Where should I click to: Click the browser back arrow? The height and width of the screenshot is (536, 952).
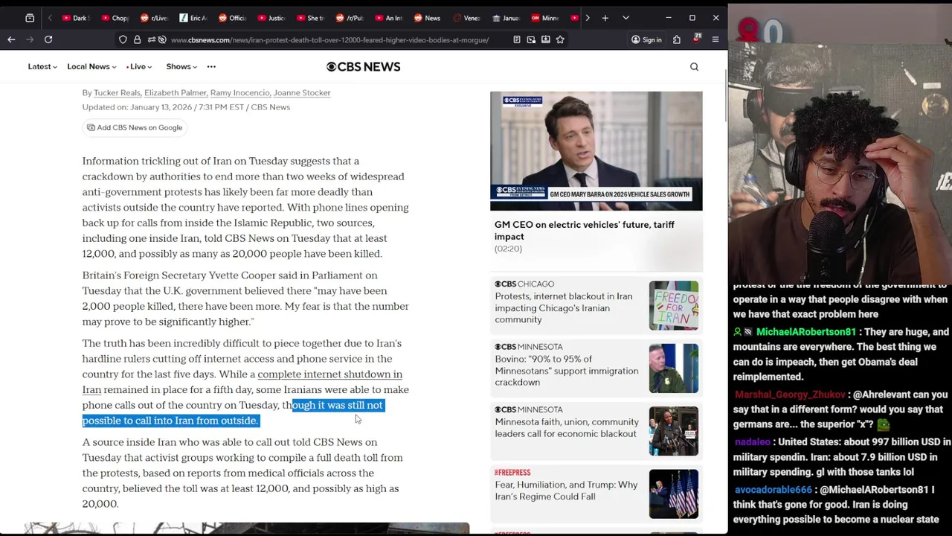tap(11, 39)
